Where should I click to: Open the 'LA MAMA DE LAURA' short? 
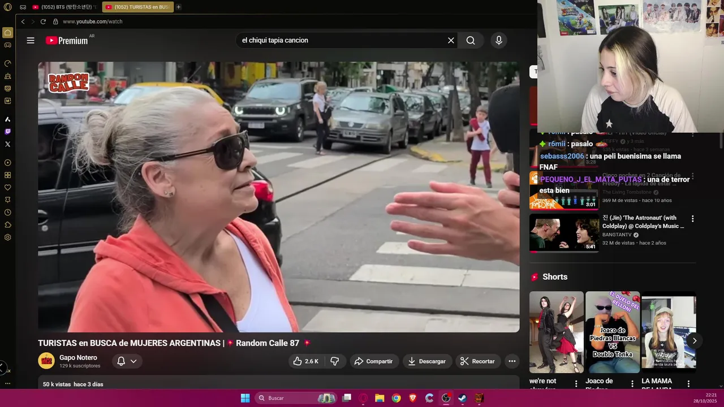(x=669, y=332)
